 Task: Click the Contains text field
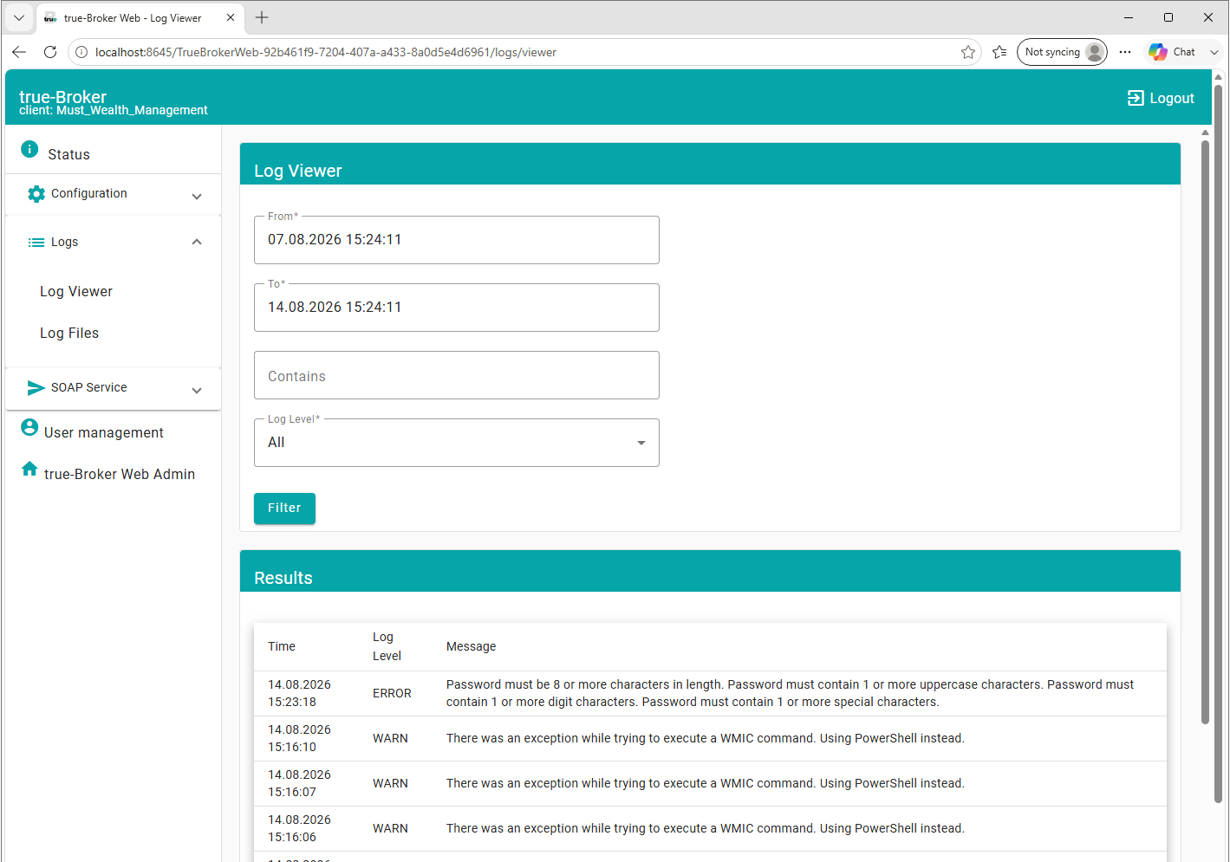tap(457, 375)
